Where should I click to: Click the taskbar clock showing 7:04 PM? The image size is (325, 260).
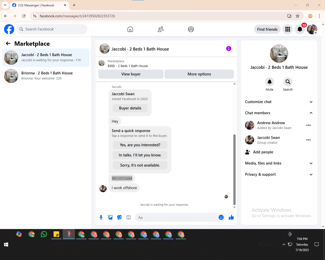(302, 245)
